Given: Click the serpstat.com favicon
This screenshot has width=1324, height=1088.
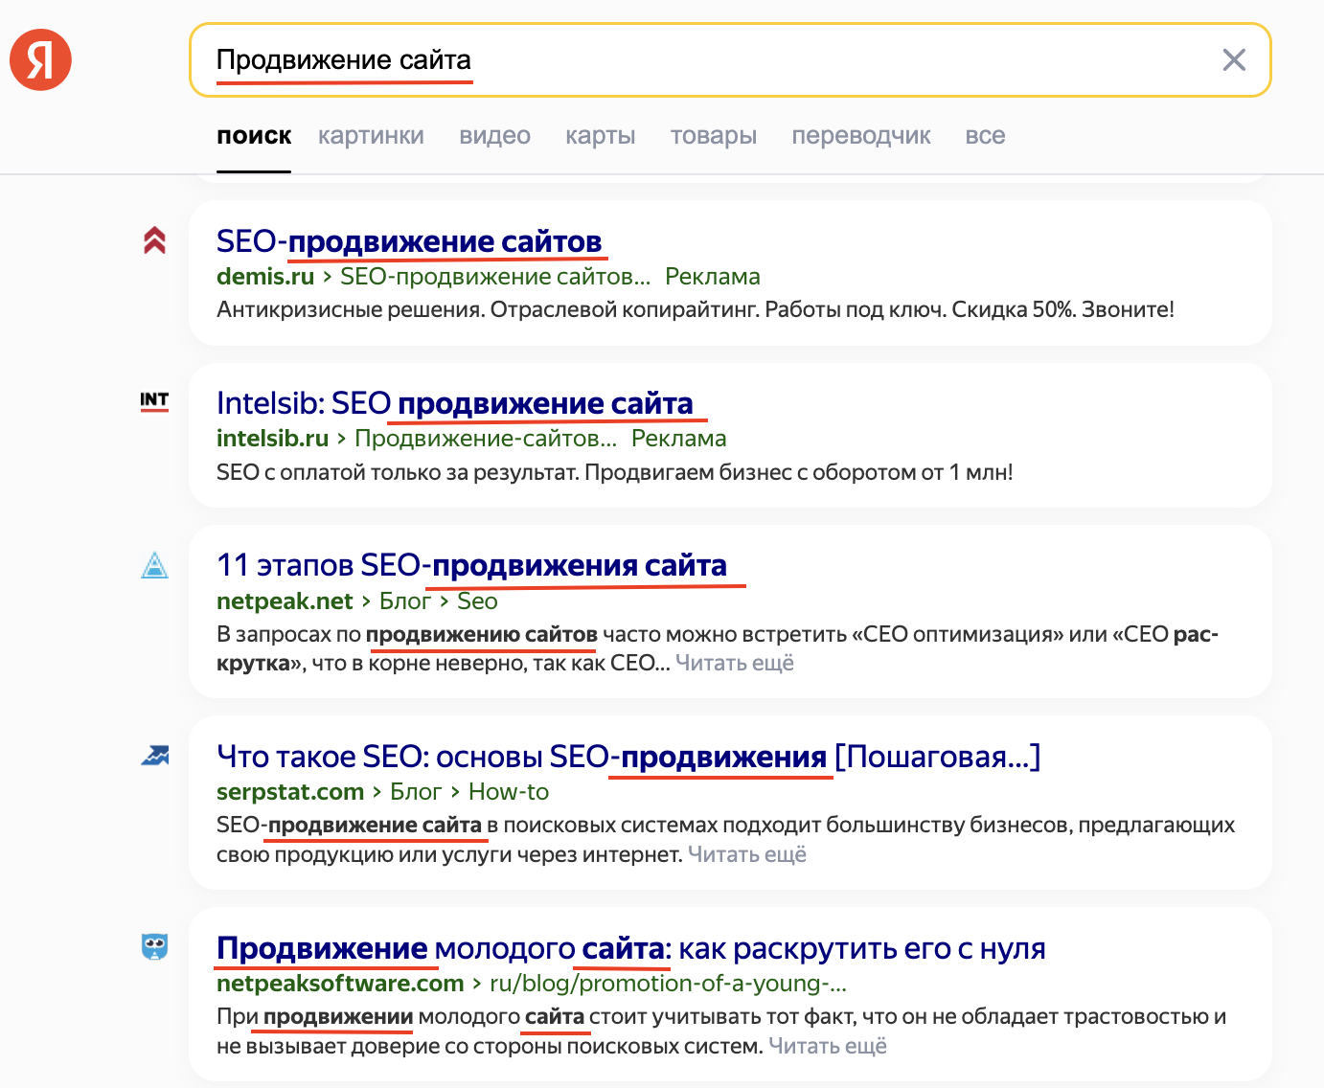Looking at the screenshot, I should (x=154, y=757).
